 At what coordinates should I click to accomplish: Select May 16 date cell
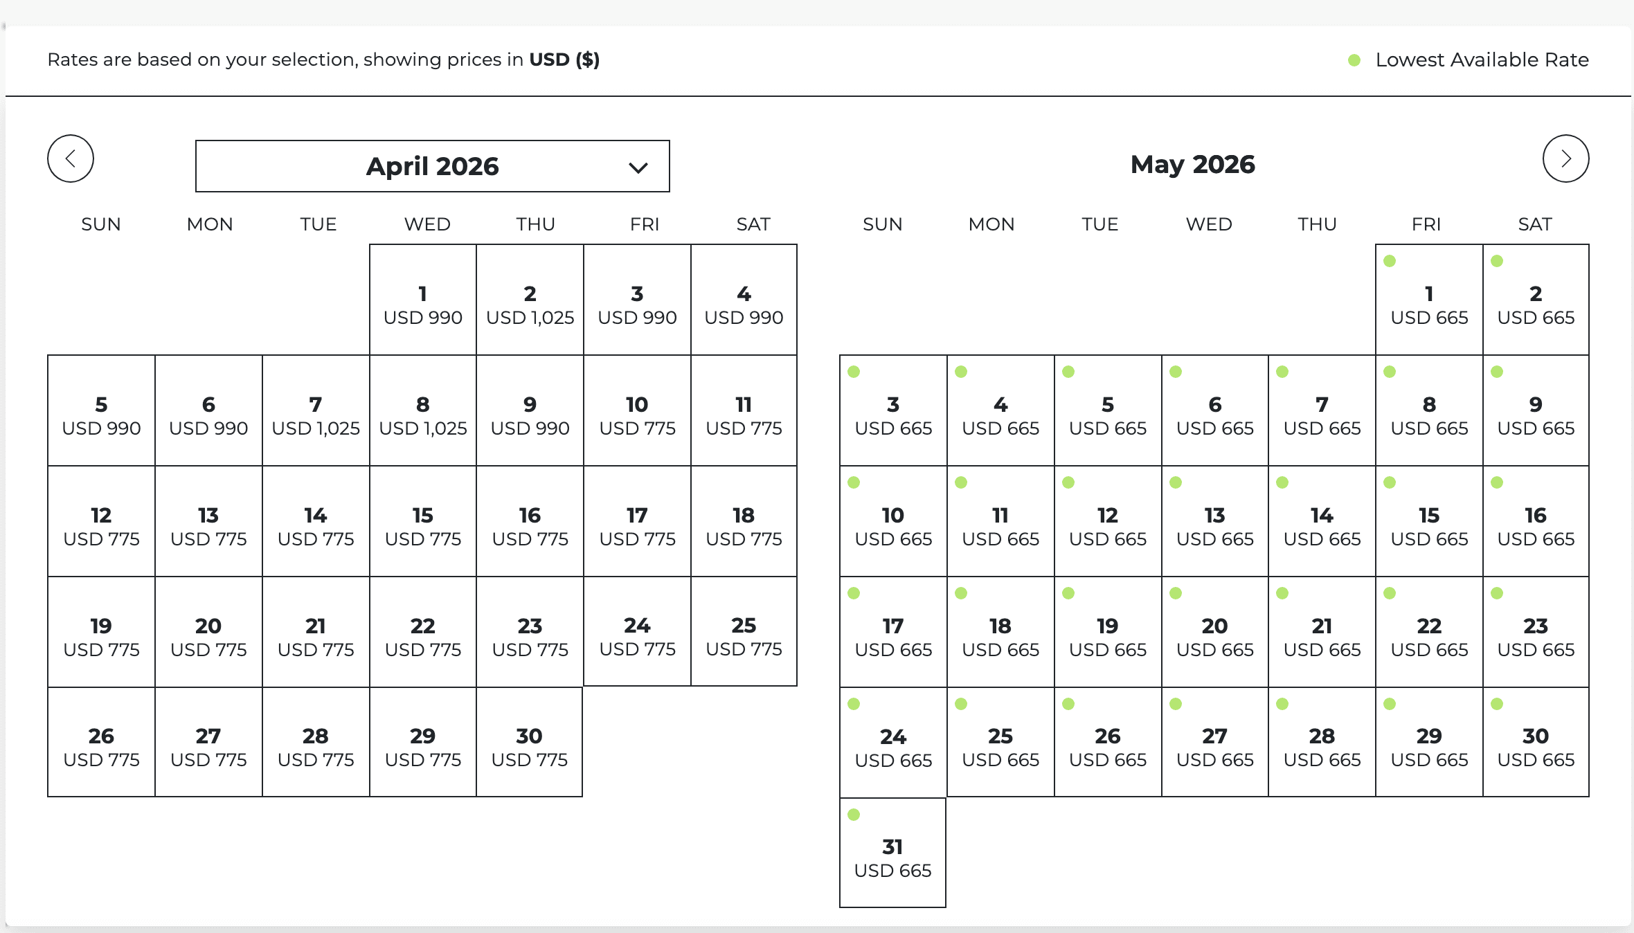pyautogui.click(x=1536, y=522)
